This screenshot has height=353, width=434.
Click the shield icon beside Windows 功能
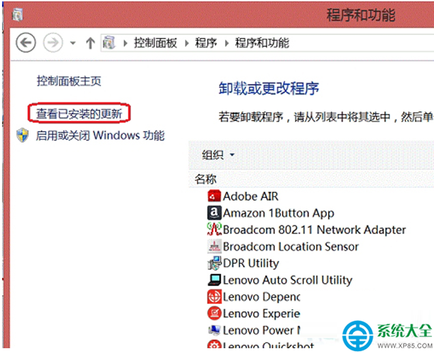point(23,135)
